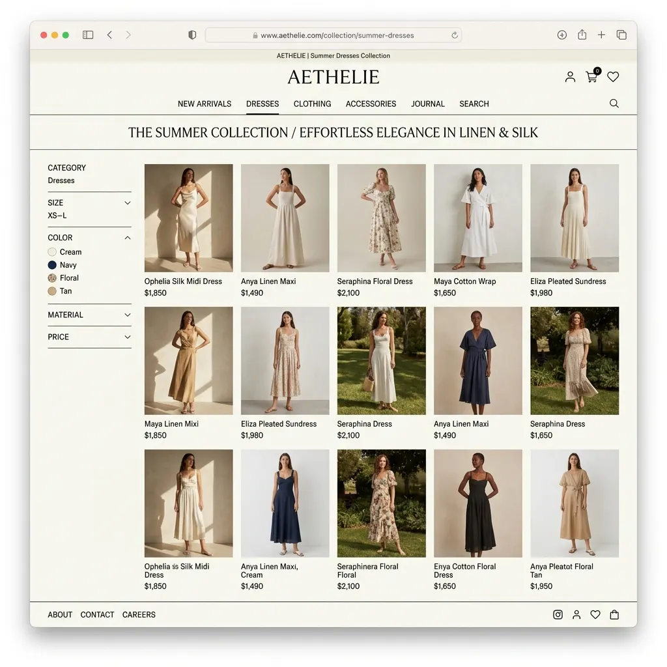
Task: Open Anya Linen Maxi $1,490 first-row photo
Action: click(285, 218)
